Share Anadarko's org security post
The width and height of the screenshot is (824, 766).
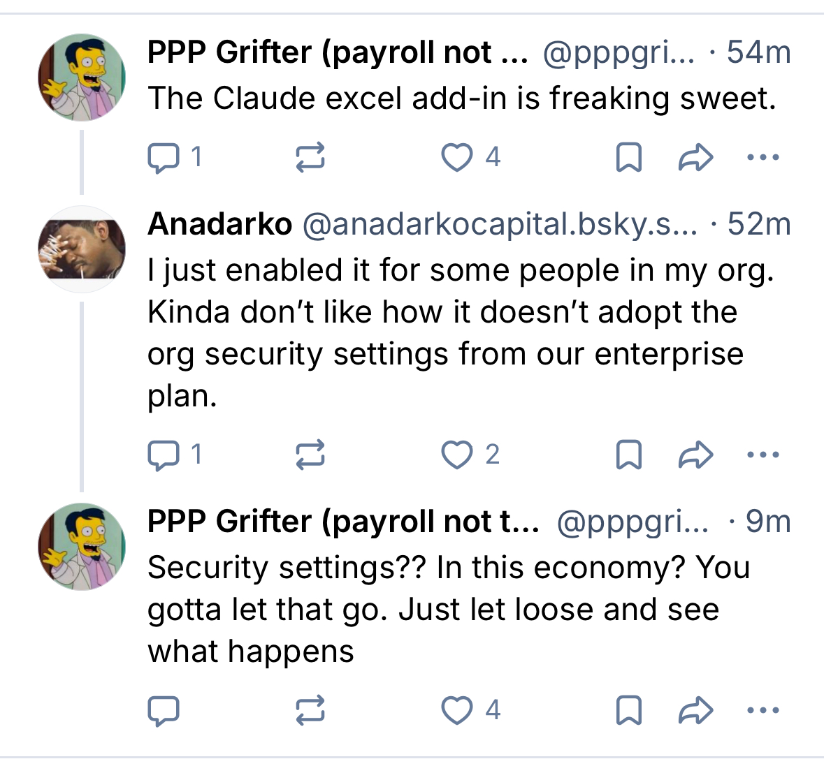[x=696, y=455]
